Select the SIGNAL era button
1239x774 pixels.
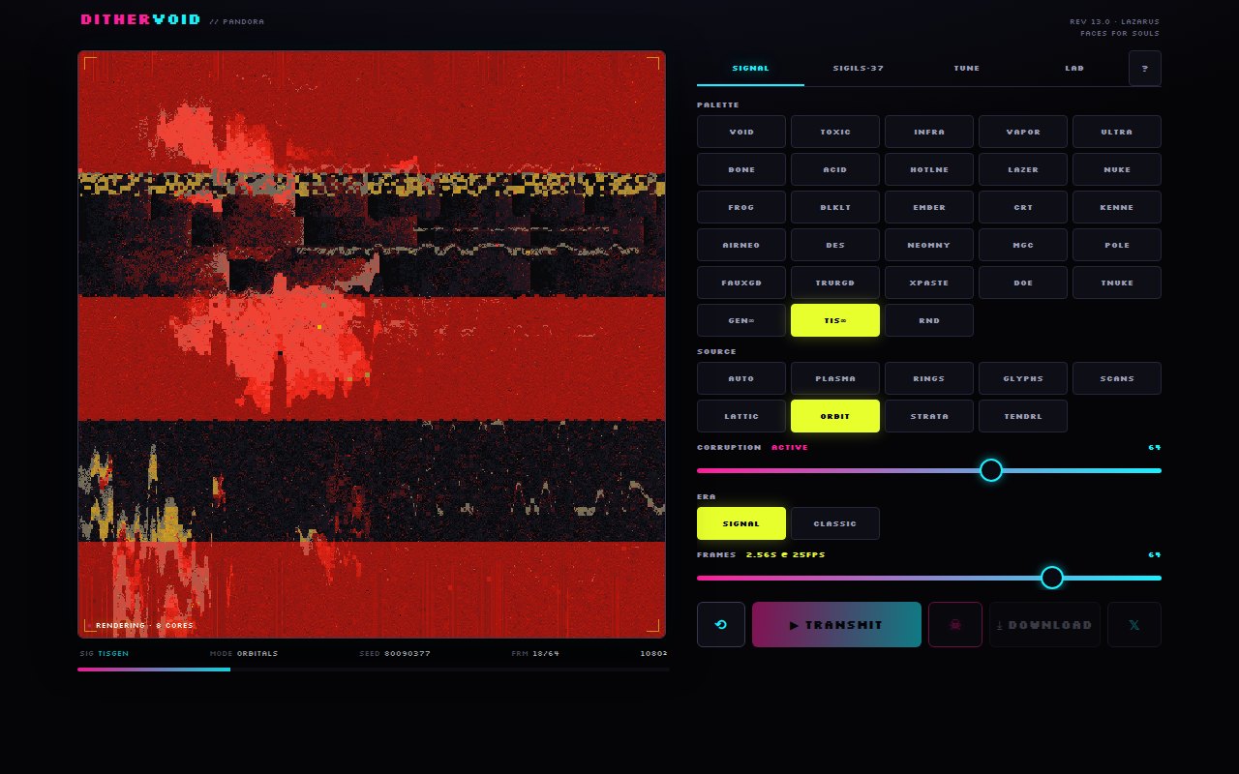tap(741, 523)
